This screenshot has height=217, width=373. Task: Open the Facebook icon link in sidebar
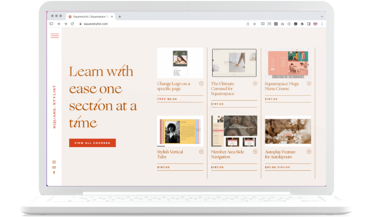(54, 173)
